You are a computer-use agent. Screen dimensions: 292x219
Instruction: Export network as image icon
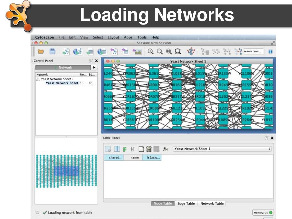[137, 51]
